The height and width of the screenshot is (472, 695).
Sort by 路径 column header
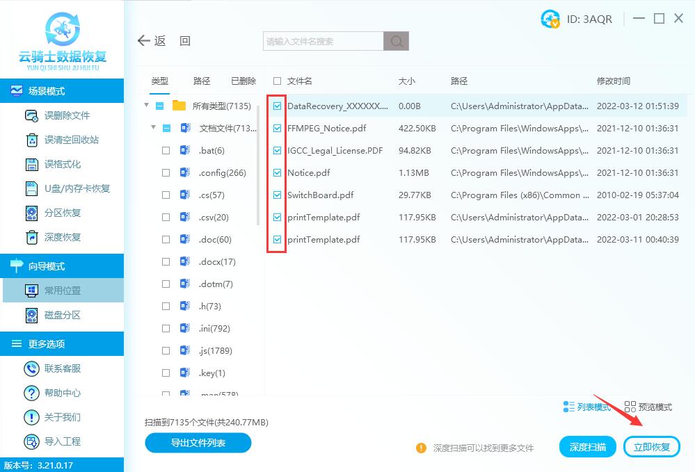tap(458, 81)
